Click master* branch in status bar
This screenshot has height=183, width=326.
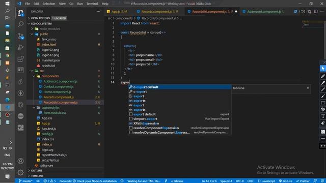(x=25, y=181)
